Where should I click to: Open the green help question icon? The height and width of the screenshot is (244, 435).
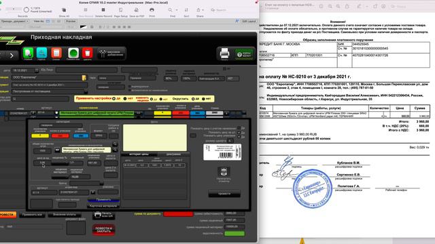pos(244,54)
